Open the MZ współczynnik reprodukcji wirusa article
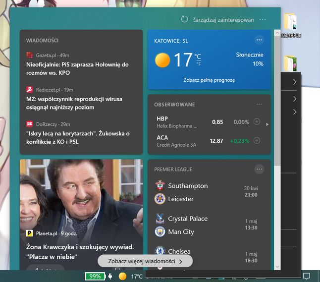Viewport: 320px width, 282px height. click(74, 103)
